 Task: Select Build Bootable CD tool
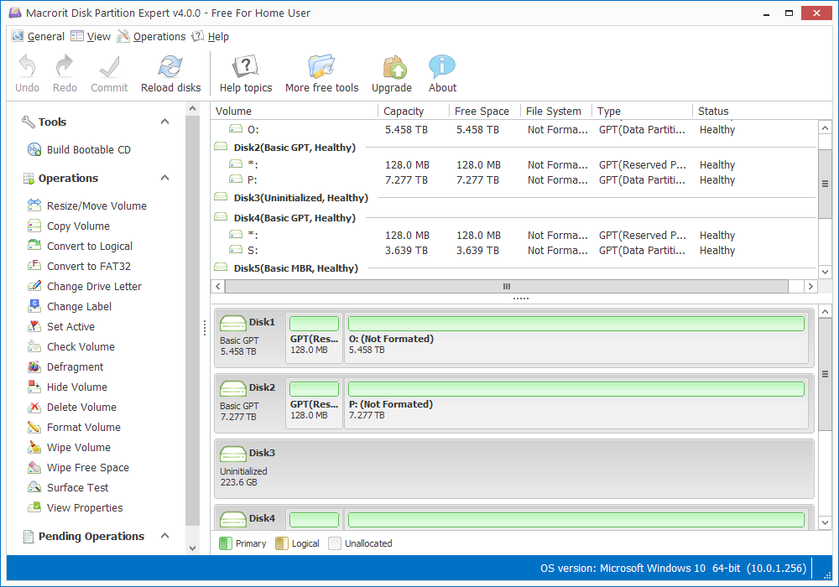79,150
